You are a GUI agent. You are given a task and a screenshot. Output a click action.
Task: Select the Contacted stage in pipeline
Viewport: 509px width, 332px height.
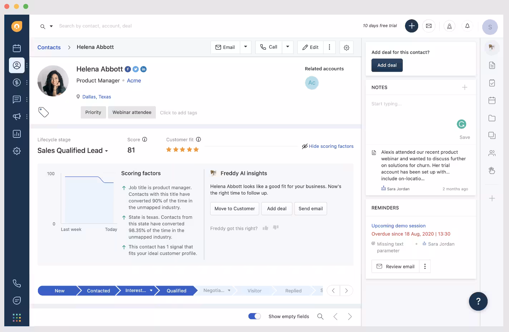(98, 291)
